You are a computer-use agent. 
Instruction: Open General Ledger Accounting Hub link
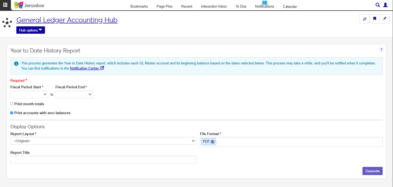[67, 20]
